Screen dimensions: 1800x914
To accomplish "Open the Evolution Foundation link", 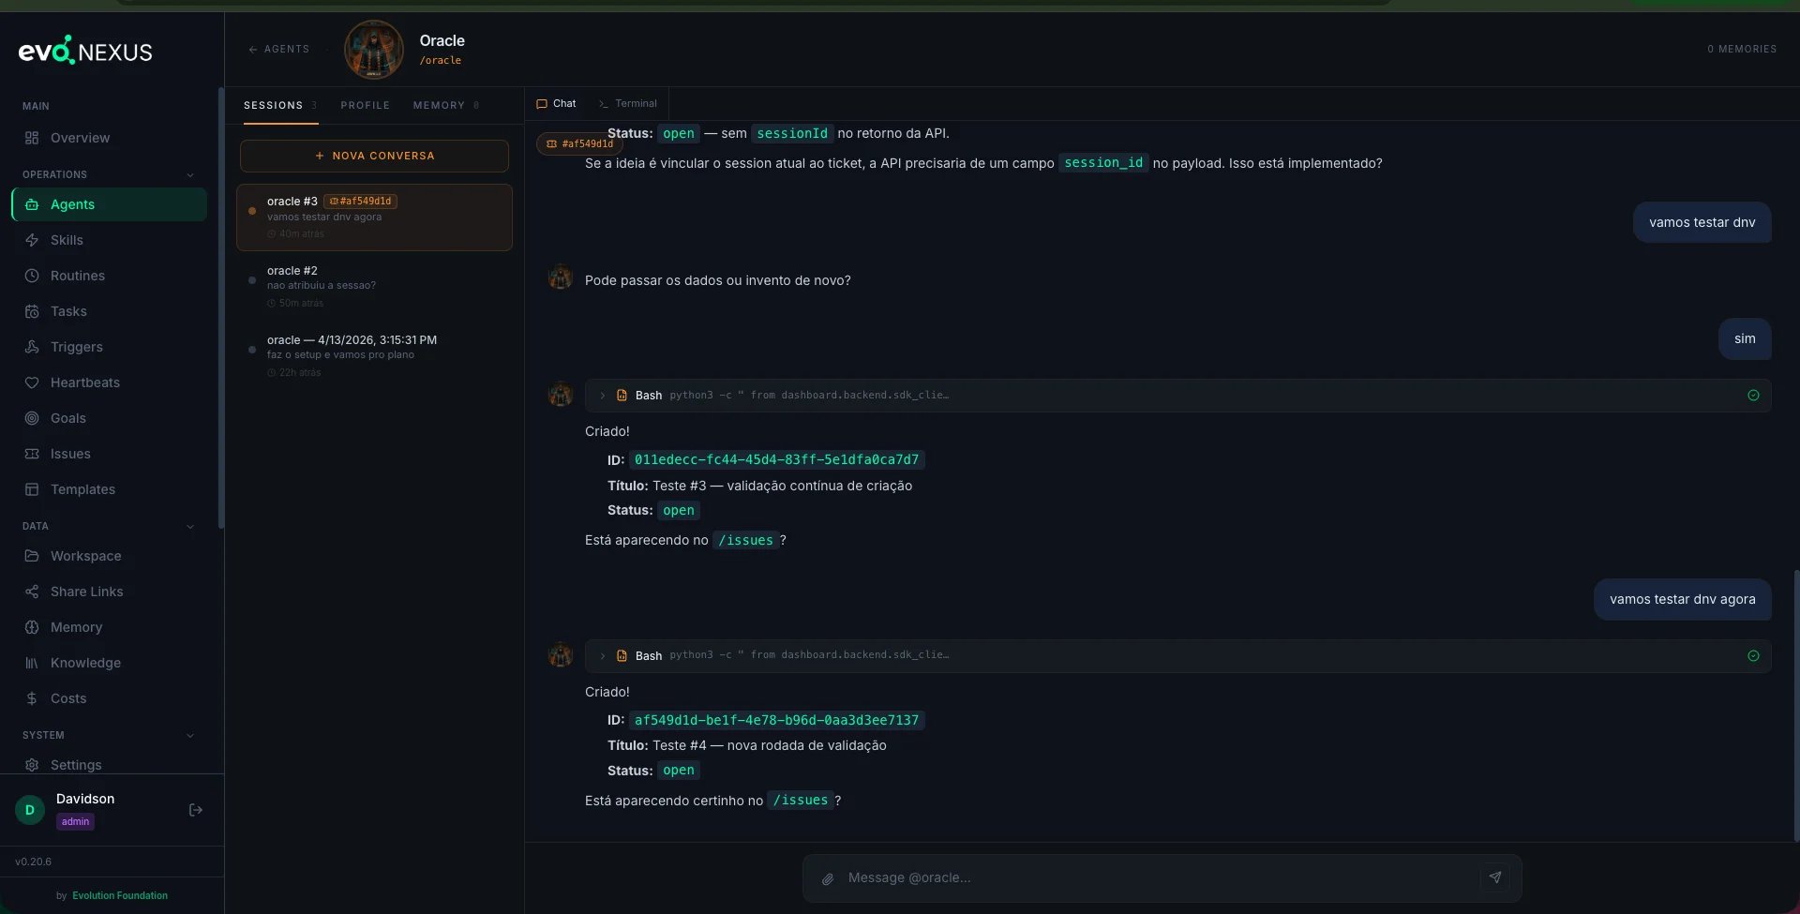I will click(x=120, y=896).
